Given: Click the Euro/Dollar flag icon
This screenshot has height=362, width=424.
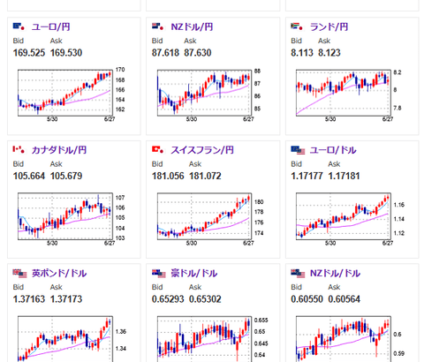Looking at the screenshot, I should pyautogui.click(x=298, y=150).
